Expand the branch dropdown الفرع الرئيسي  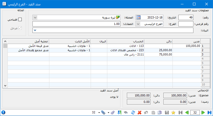click(138, 24)
